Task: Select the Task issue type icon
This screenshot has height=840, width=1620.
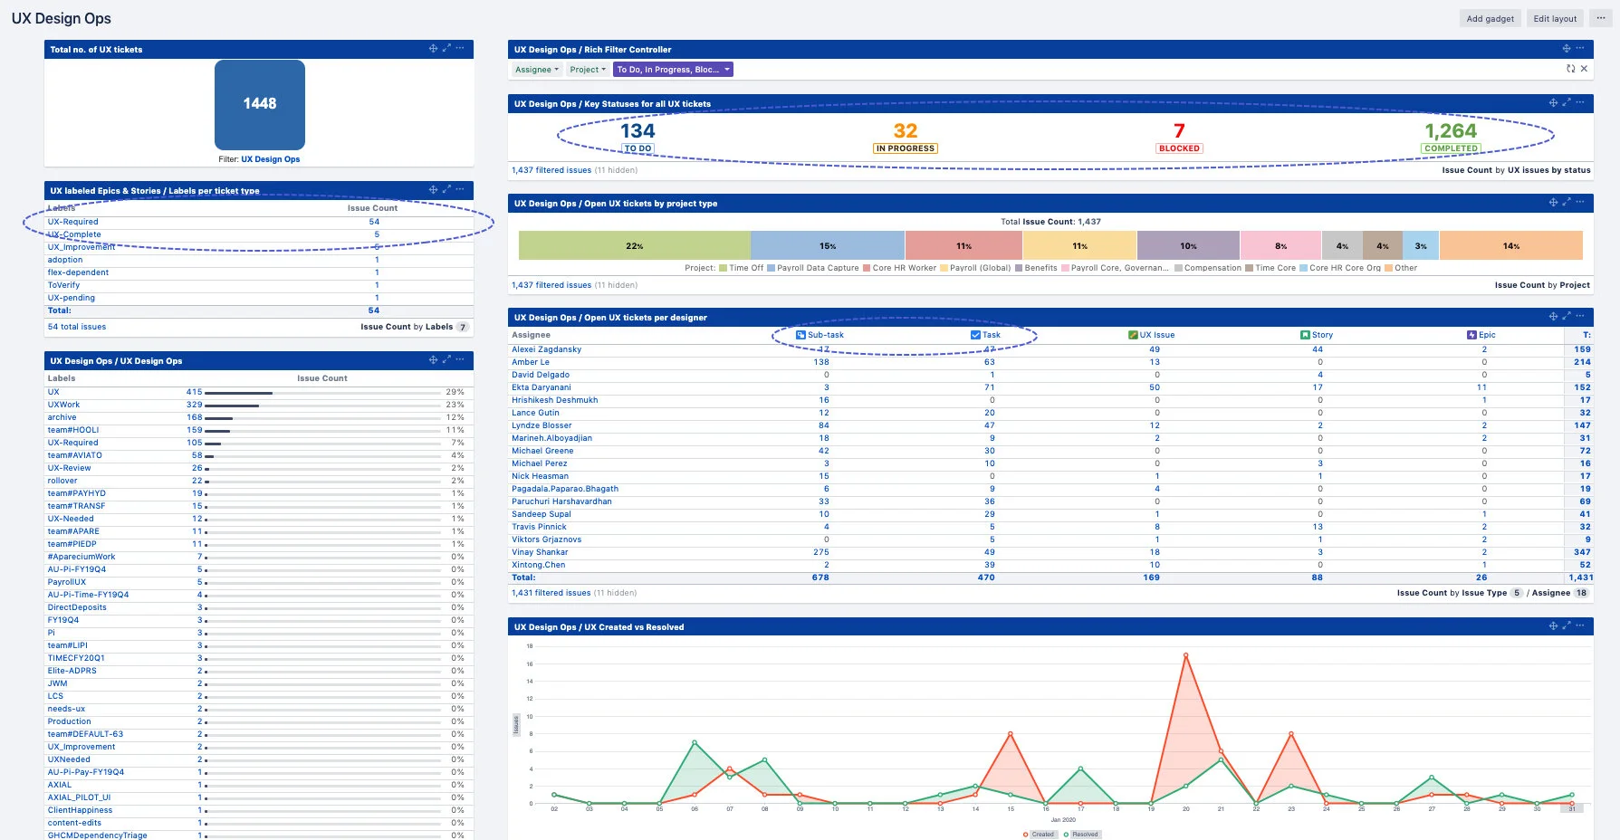Action: tap(974, 335)
